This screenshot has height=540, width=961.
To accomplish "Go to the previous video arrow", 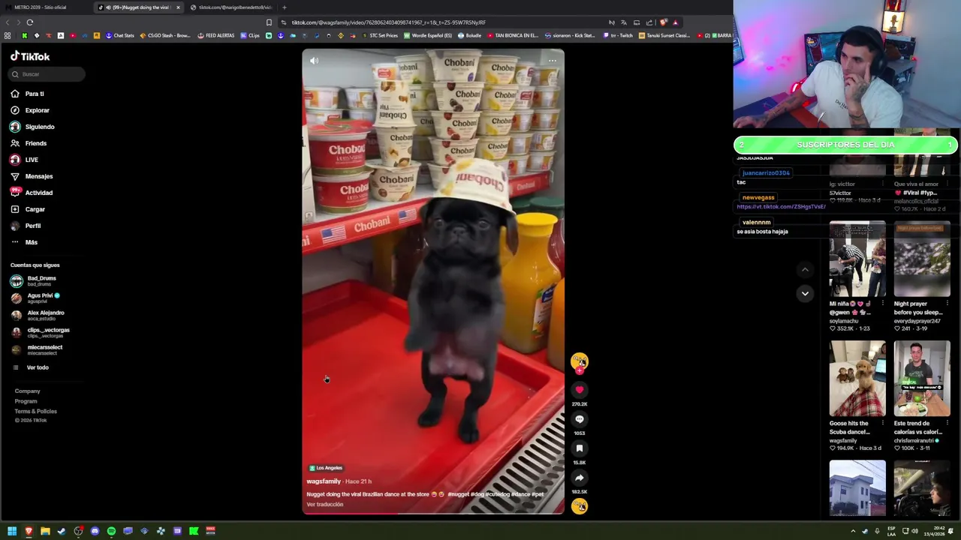I will pyautogui.click(x=805, y=269).
